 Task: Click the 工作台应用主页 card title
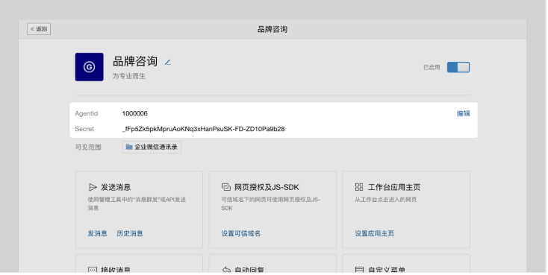[x=394, y=187]
